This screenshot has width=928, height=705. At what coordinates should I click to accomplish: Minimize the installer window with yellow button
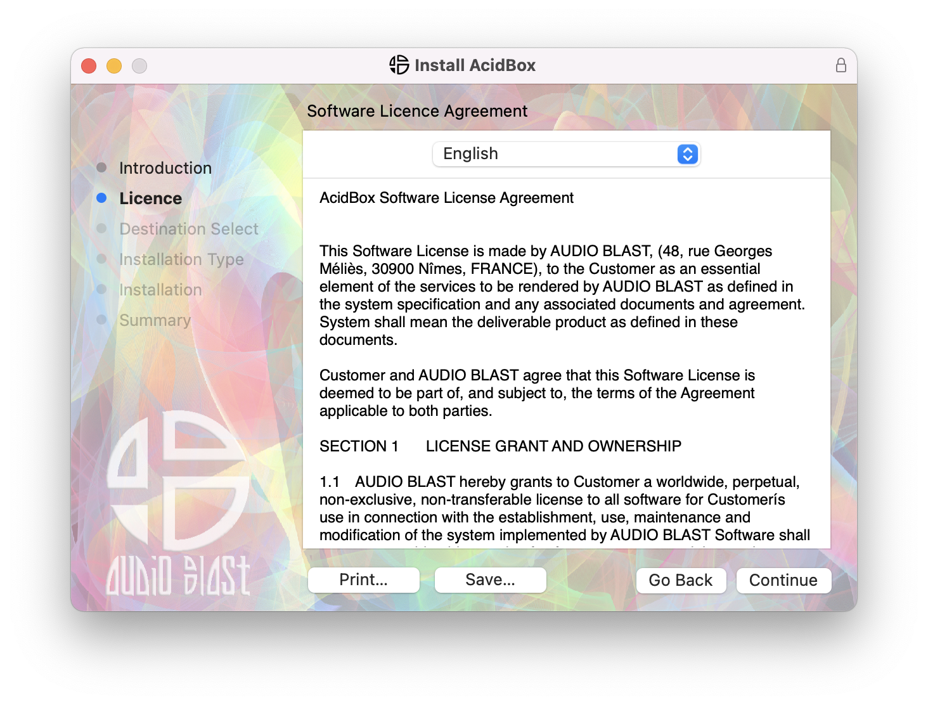tap(114, 66)
